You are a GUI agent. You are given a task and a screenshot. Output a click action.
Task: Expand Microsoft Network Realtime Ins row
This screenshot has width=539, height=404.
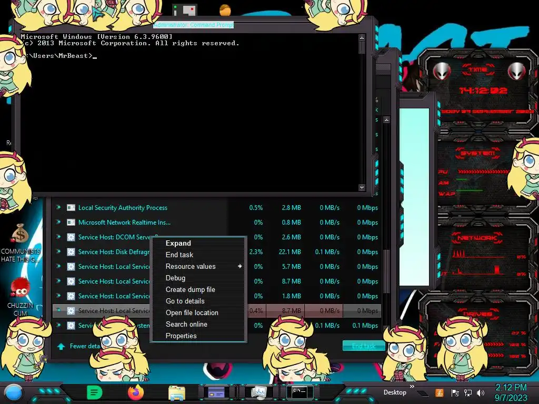point(58,222)
